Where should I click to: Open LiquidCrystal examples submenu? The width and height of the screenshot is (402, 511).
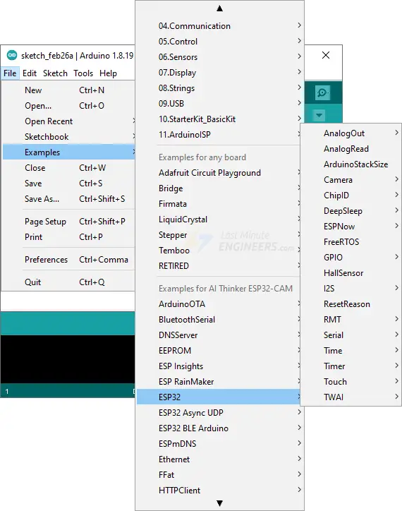tap(218, 220)
